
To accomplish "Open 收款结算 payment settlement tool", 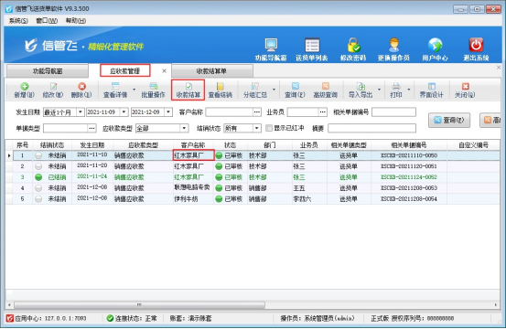I will pyautogui.click(x=188, y=90).
